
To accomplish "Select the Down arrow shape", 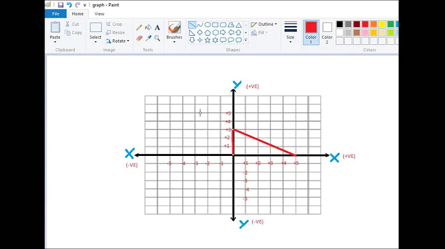I will tap(192, 40).
